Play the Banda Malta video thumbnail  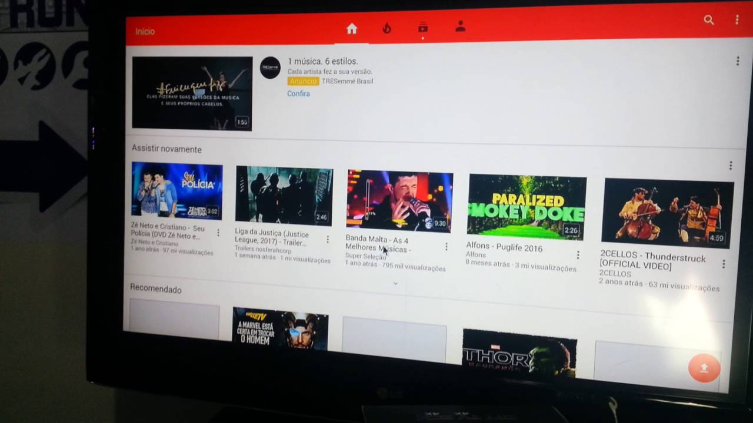click(x=399, y=202)
